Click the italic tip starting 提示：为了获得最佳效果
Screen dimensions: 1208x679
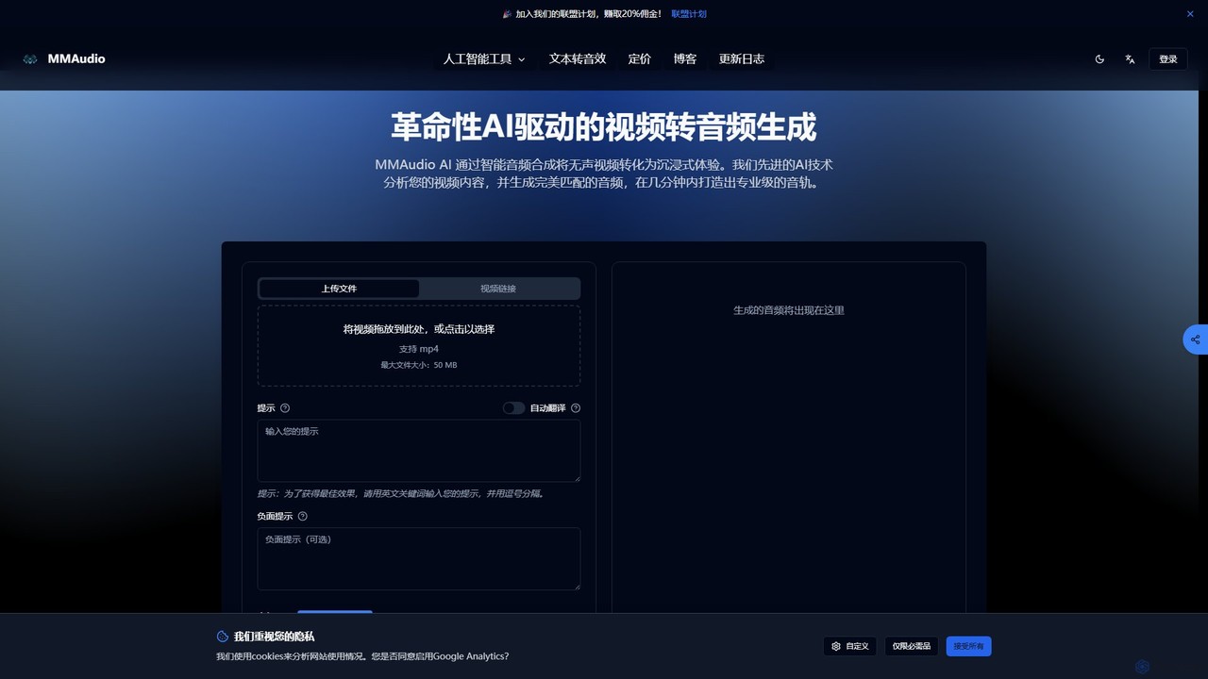pyautogui.click(x=401, y=493)
